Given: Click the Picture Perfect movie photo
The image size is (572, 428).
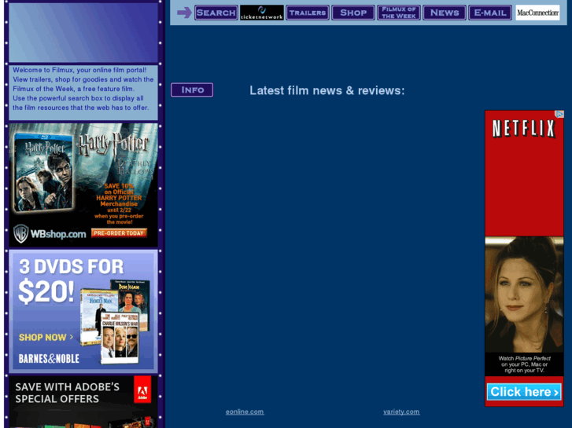Looking at the screenshot, I should click(x=524, y=294).
